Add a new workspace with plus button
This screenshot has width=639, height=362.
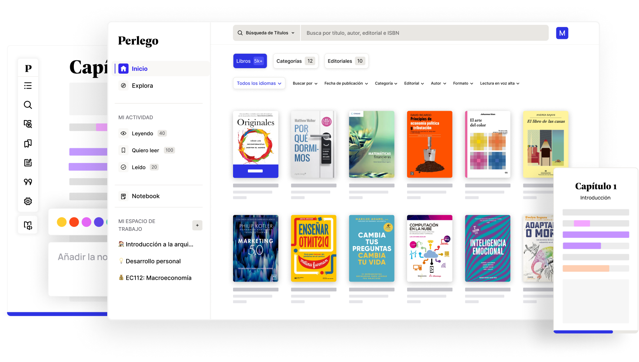pos(197,225)
